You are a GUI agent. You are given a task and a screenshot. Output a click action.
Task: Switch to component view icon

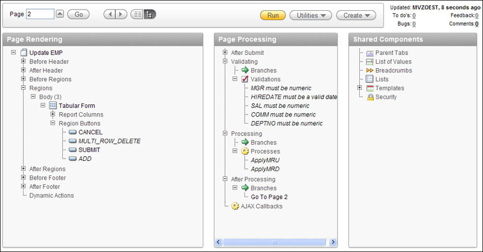tap(137, 14)
